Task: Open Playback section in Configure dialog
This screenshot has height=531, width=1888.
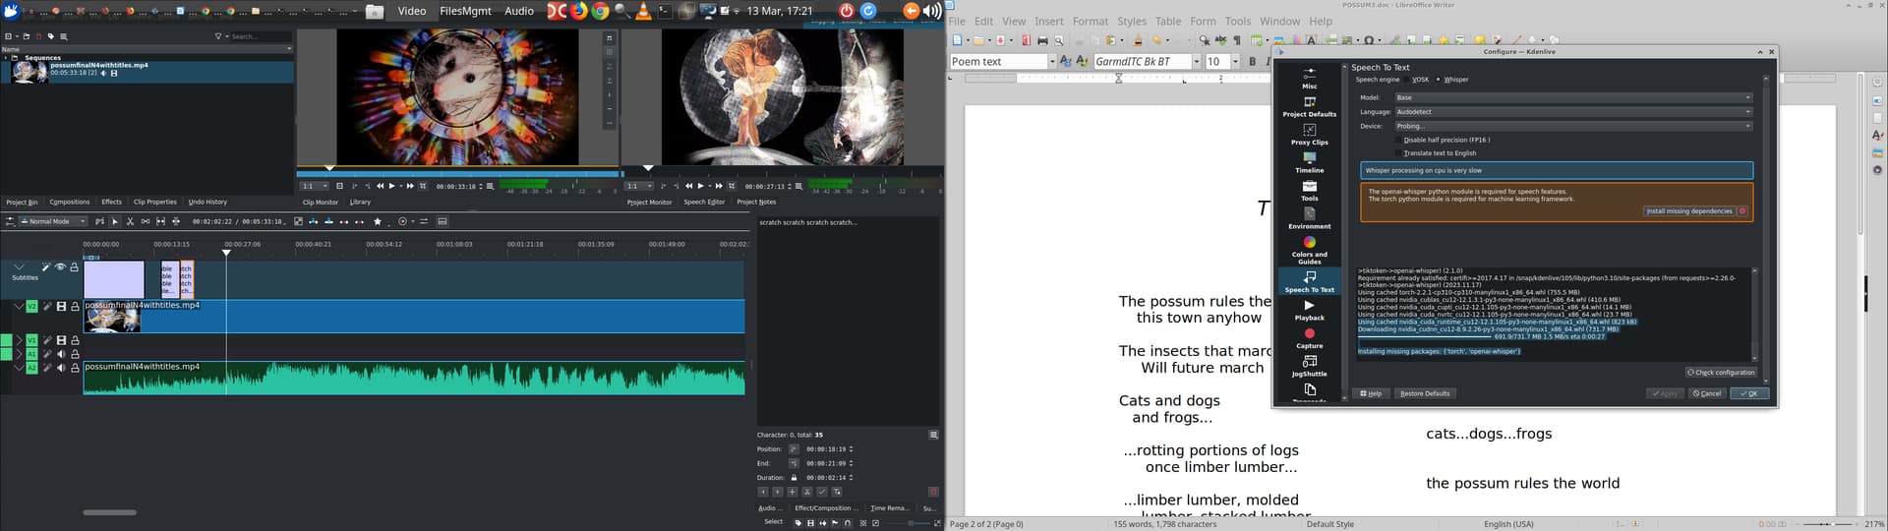Action: click(x=1309, y=310)
